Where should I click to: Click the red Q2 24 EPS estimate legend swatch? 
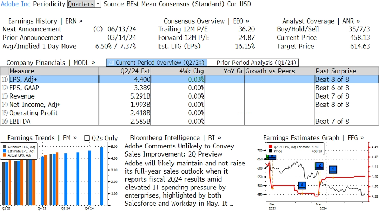(x=271, y=147)
